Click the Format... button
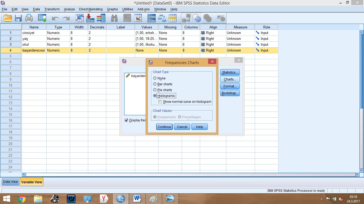Image resolution: width=364 pixels, height=204 pixels. click(x=230, y=86)
